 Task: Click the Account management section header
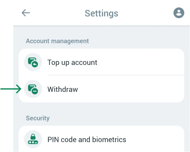click(x=57, y=41)
